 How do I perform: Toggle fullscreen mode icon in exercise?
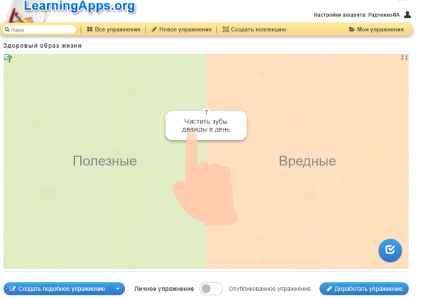tap(404, 57)
